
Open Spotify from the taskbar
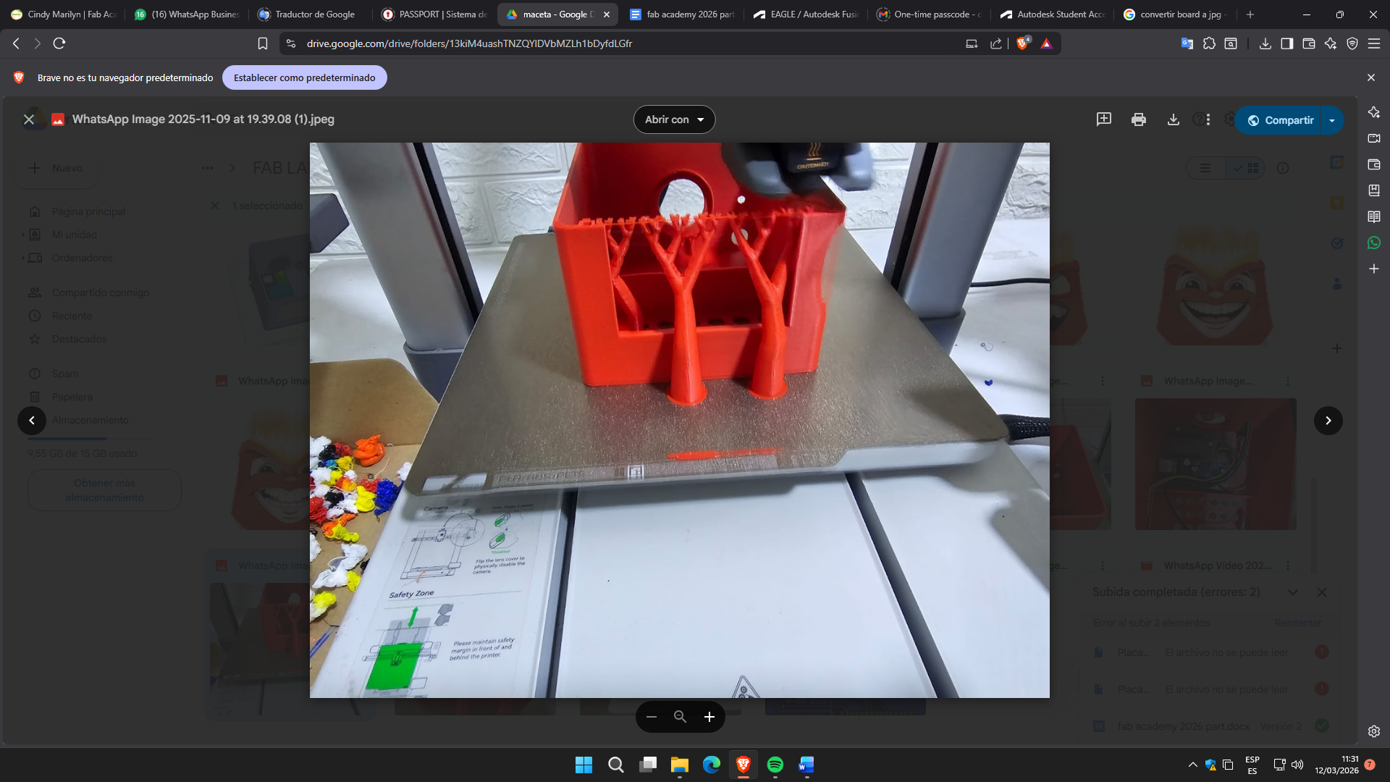775,765
